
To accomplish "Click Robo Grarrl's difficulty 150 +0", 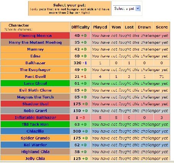I will 81,111.
